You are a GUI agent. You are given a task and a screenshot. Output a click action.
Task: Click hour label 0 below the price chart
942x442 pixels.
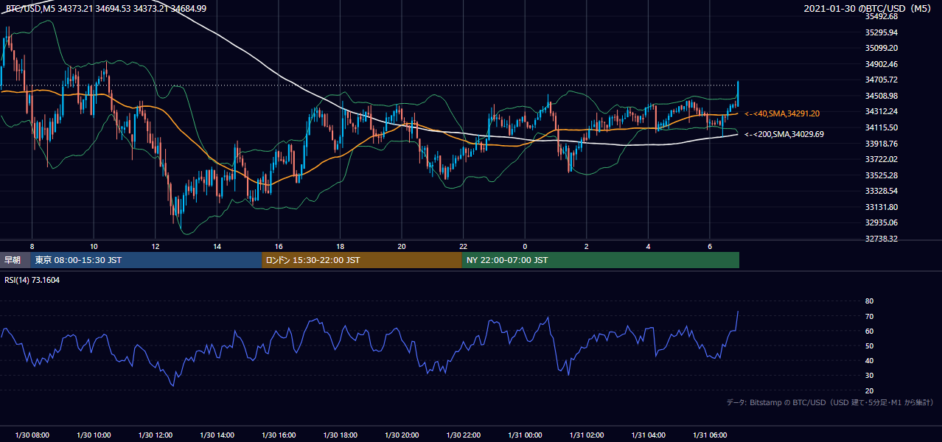tap(525, 246)
